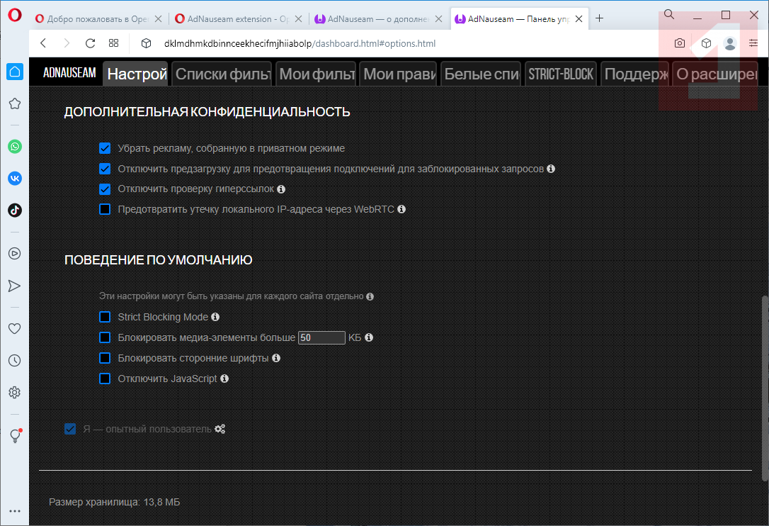Toggle Я — опытный пользователь checkbox
This screenshot has height=526, width=769.
coord(70,429)
